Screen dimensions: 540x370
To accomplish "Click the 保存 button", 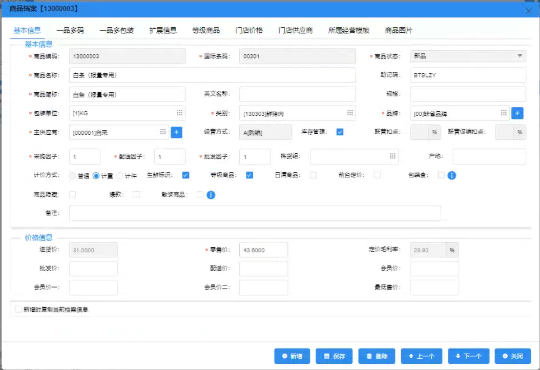I will tap(334, 356).
